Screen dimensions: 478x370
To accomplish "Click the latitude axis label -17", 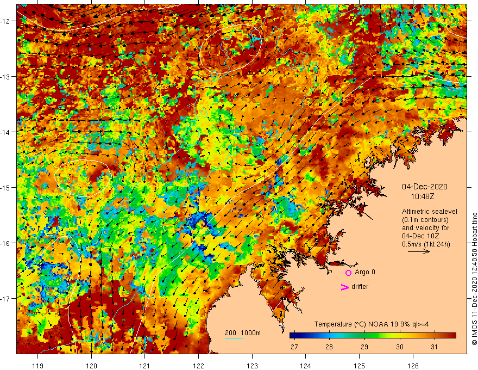I will coord(5,299).
